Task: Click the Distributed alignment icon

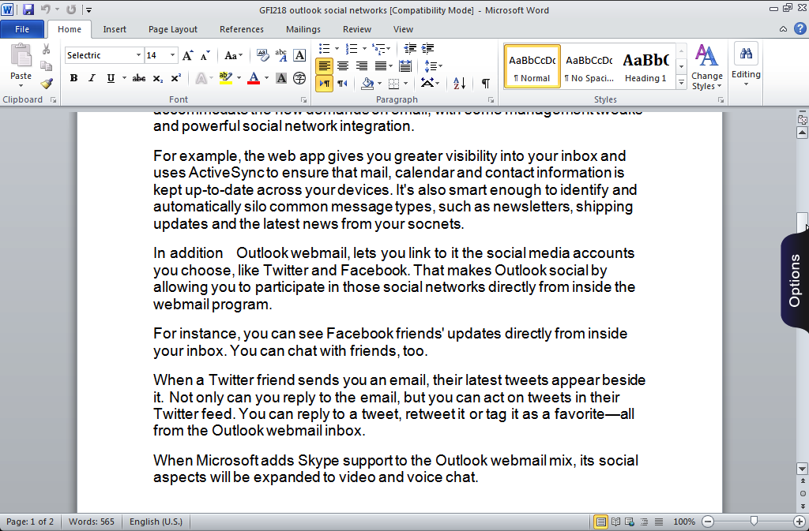Action: click(x=405, y=66)
